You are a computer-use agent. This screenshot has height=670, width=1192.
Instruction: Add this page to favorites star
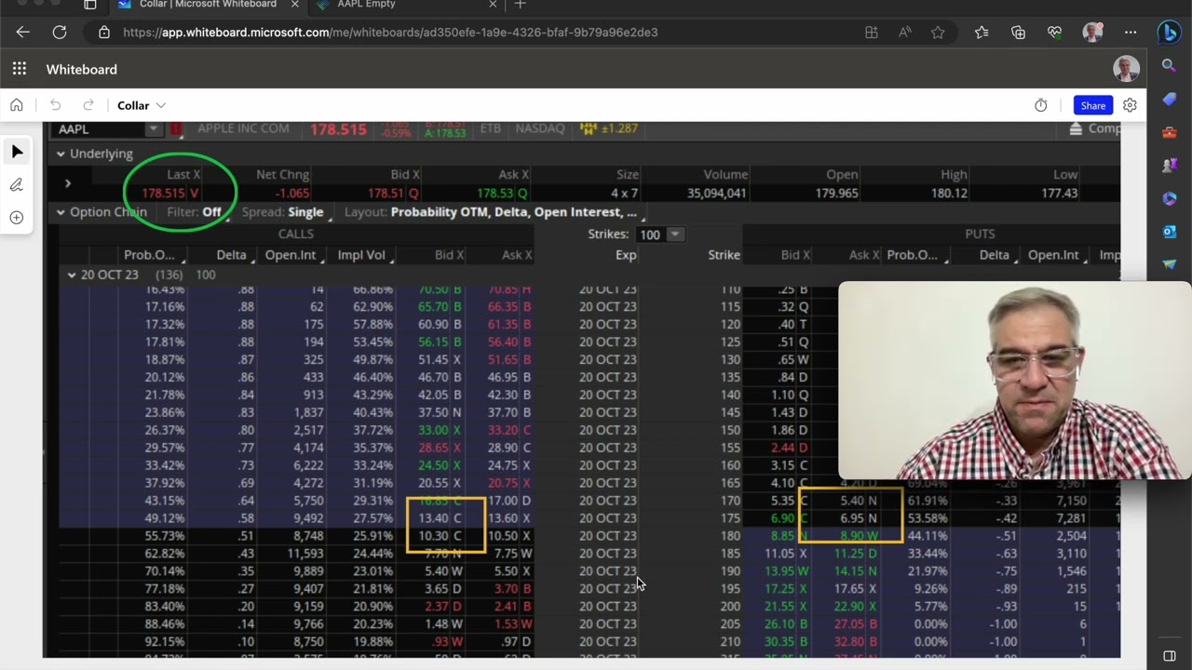click(x=938, y=33)
